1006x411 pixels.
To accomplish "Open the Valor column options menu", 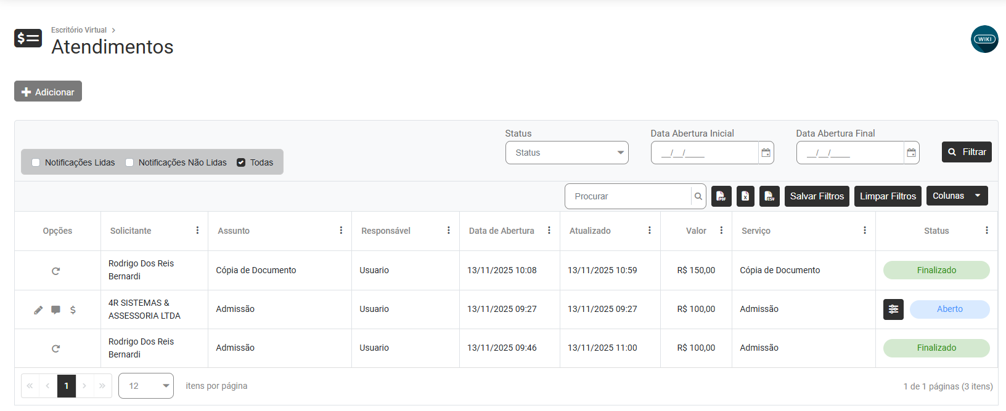I will [721, 230].
